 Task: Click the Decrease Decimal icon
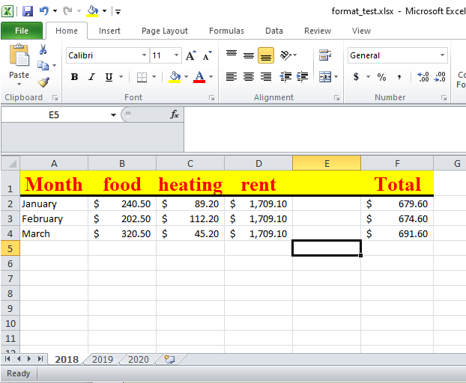[440, 77]
